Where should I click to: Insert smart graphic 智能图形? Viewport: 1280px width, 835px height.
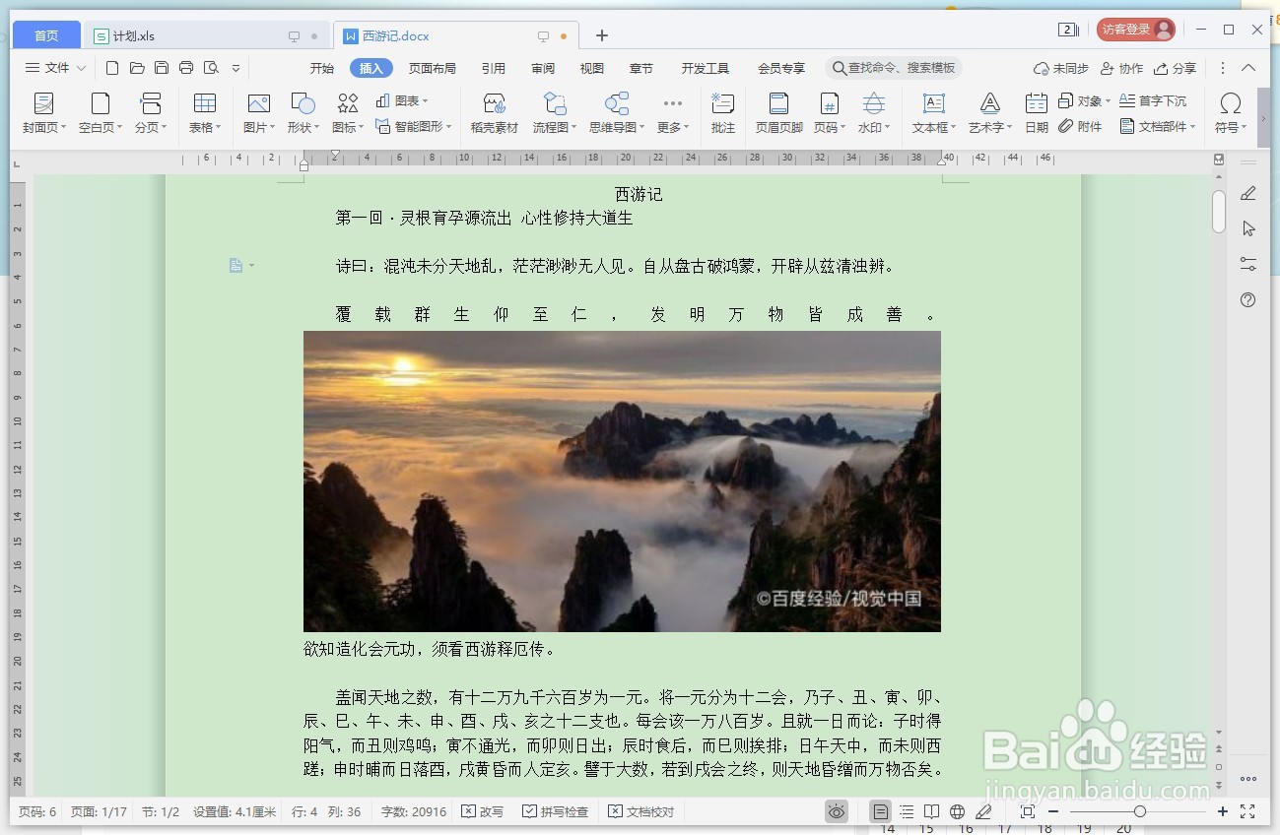(x=413, y=126)
